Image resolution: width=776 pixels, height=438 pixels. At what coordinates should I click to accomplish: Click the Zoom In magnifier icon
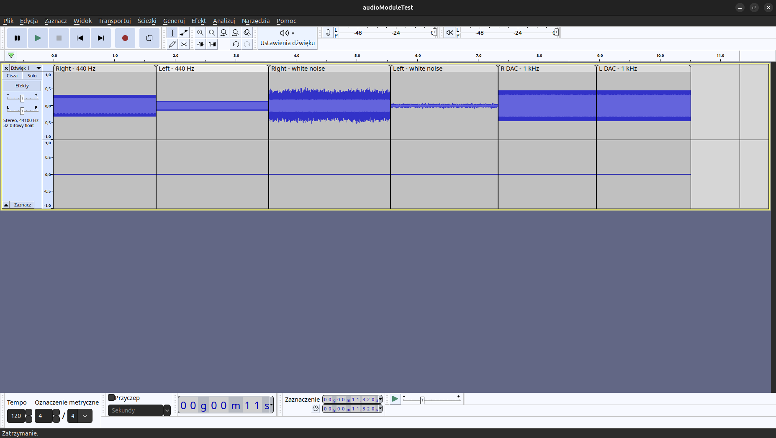(x=200, y=33)
